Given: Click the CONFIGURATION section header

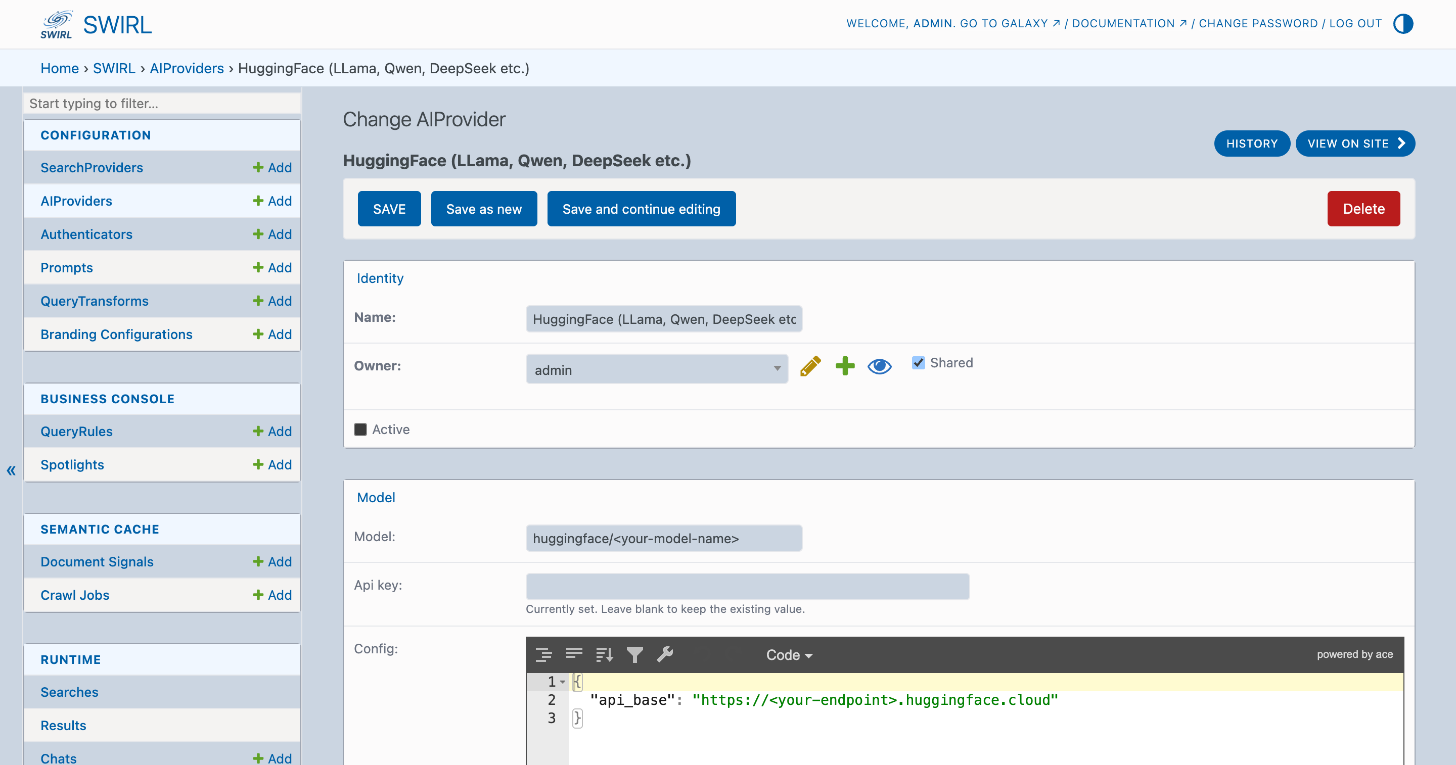Looking at the screenshot, I should point(96,135).
